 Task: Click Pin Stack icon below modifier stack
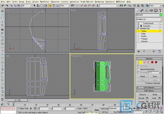point(139,51)
